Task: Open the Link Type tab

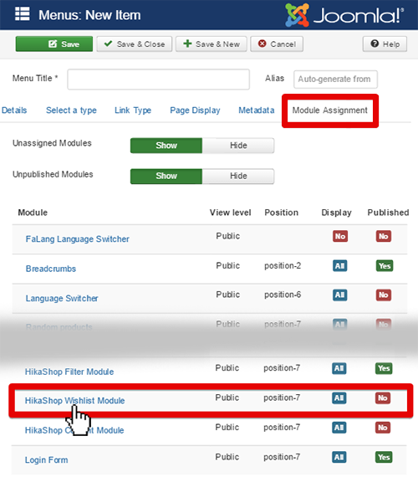Action: coord(133,110)
